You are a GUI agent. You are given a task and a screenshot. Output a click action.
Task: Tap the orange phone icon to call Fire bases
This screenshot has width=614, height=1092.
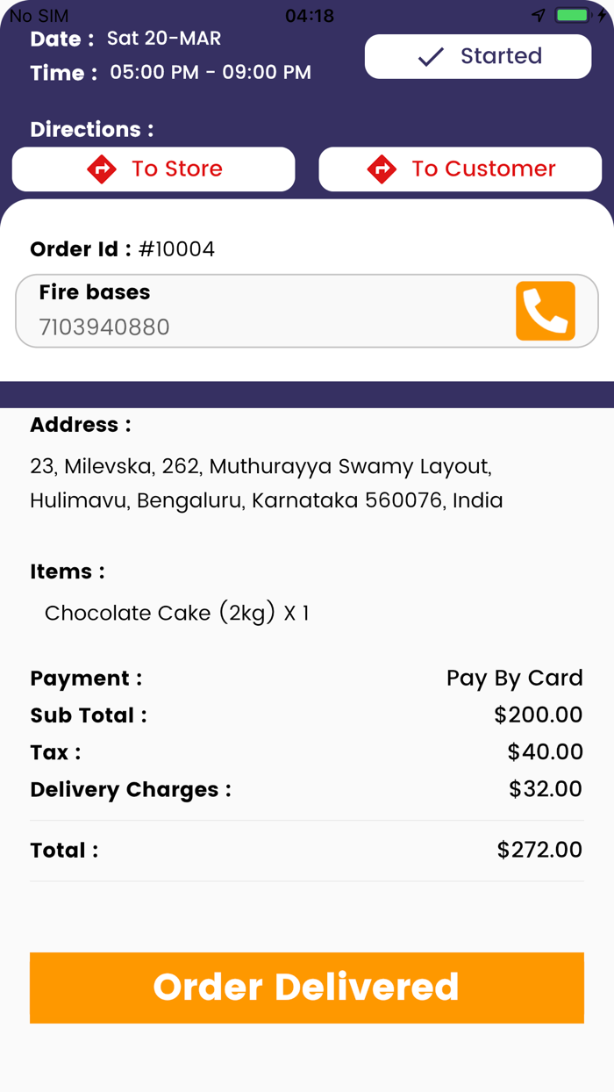tap(545, 310)
